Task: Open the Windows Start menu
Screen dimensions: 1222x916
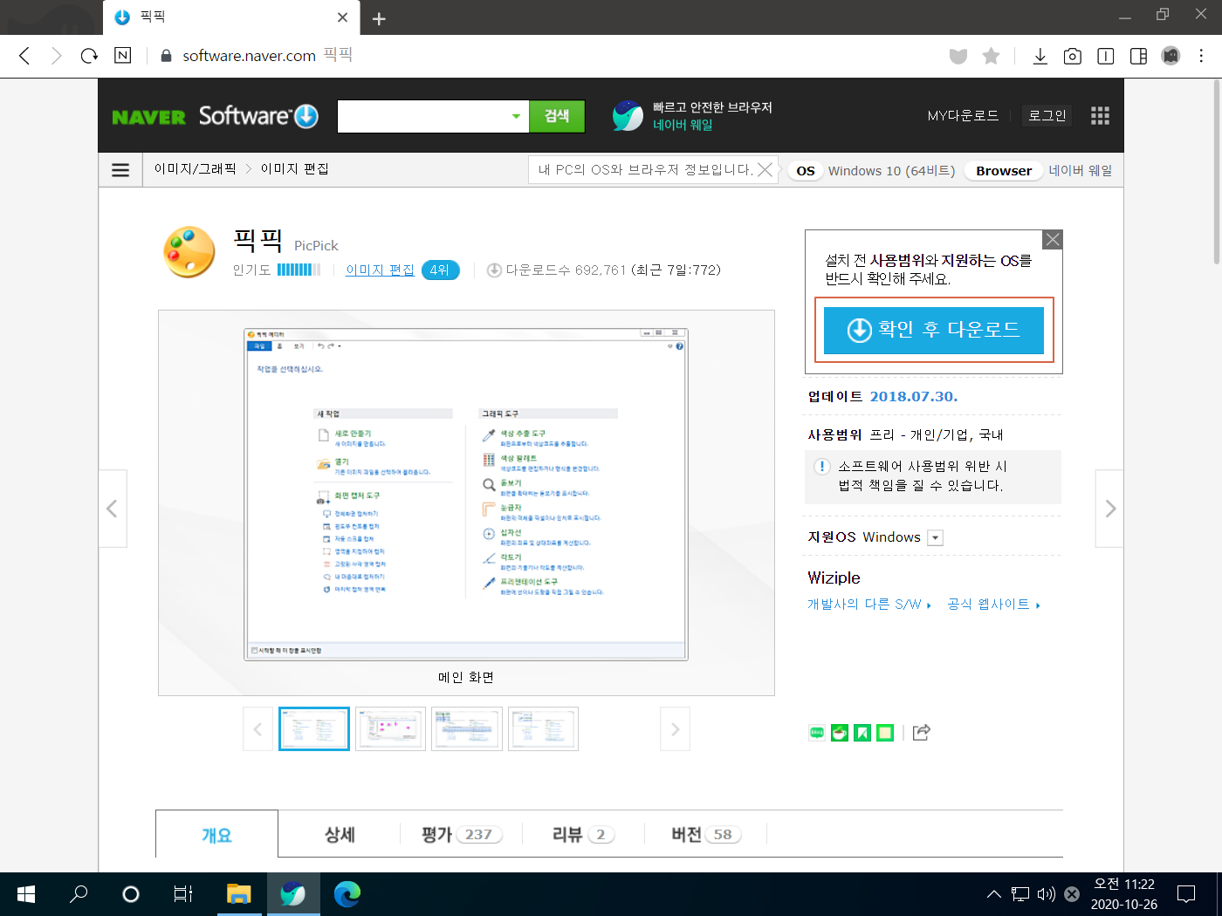Action: click(26, 894)
